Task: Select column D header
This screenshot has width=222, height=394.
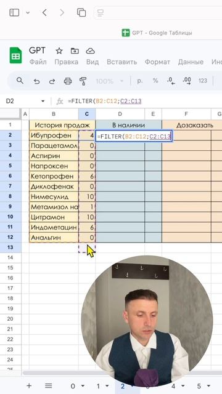Action: [120, 114]
